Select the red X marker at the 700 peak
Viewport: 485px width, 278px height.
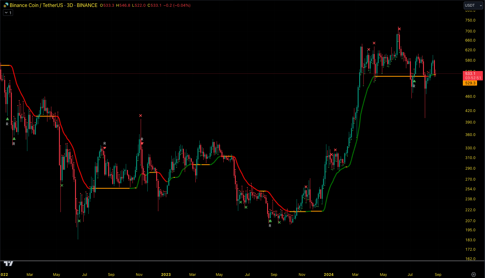(x=399, y=29)
